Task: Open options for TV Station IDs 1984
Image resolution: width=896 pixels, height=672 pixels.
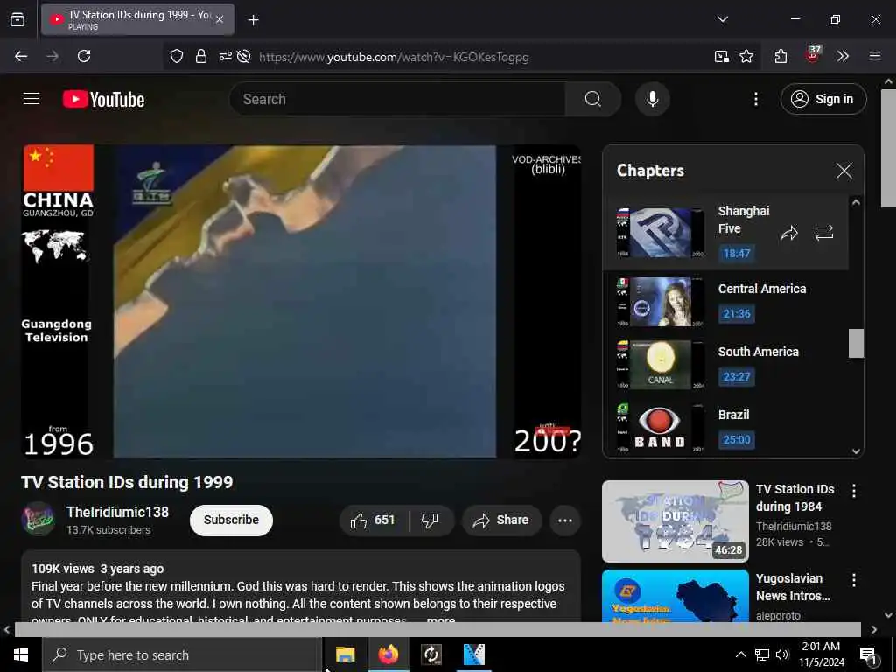Action: tap(853, 490)
